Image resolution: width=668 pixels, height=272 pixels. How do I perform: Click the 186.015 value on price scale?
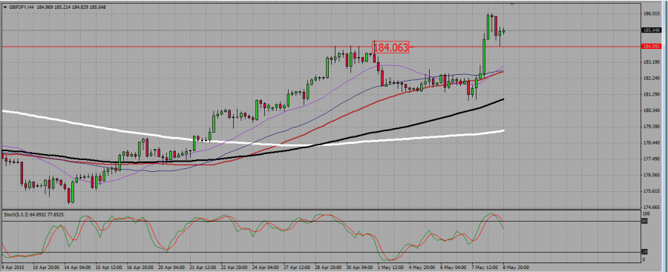(651, 14)
